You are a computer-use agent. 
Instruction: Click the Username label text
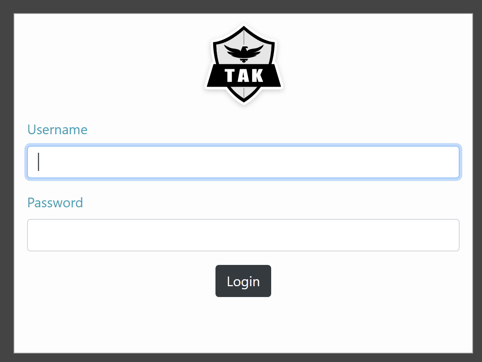click(57, 130)
